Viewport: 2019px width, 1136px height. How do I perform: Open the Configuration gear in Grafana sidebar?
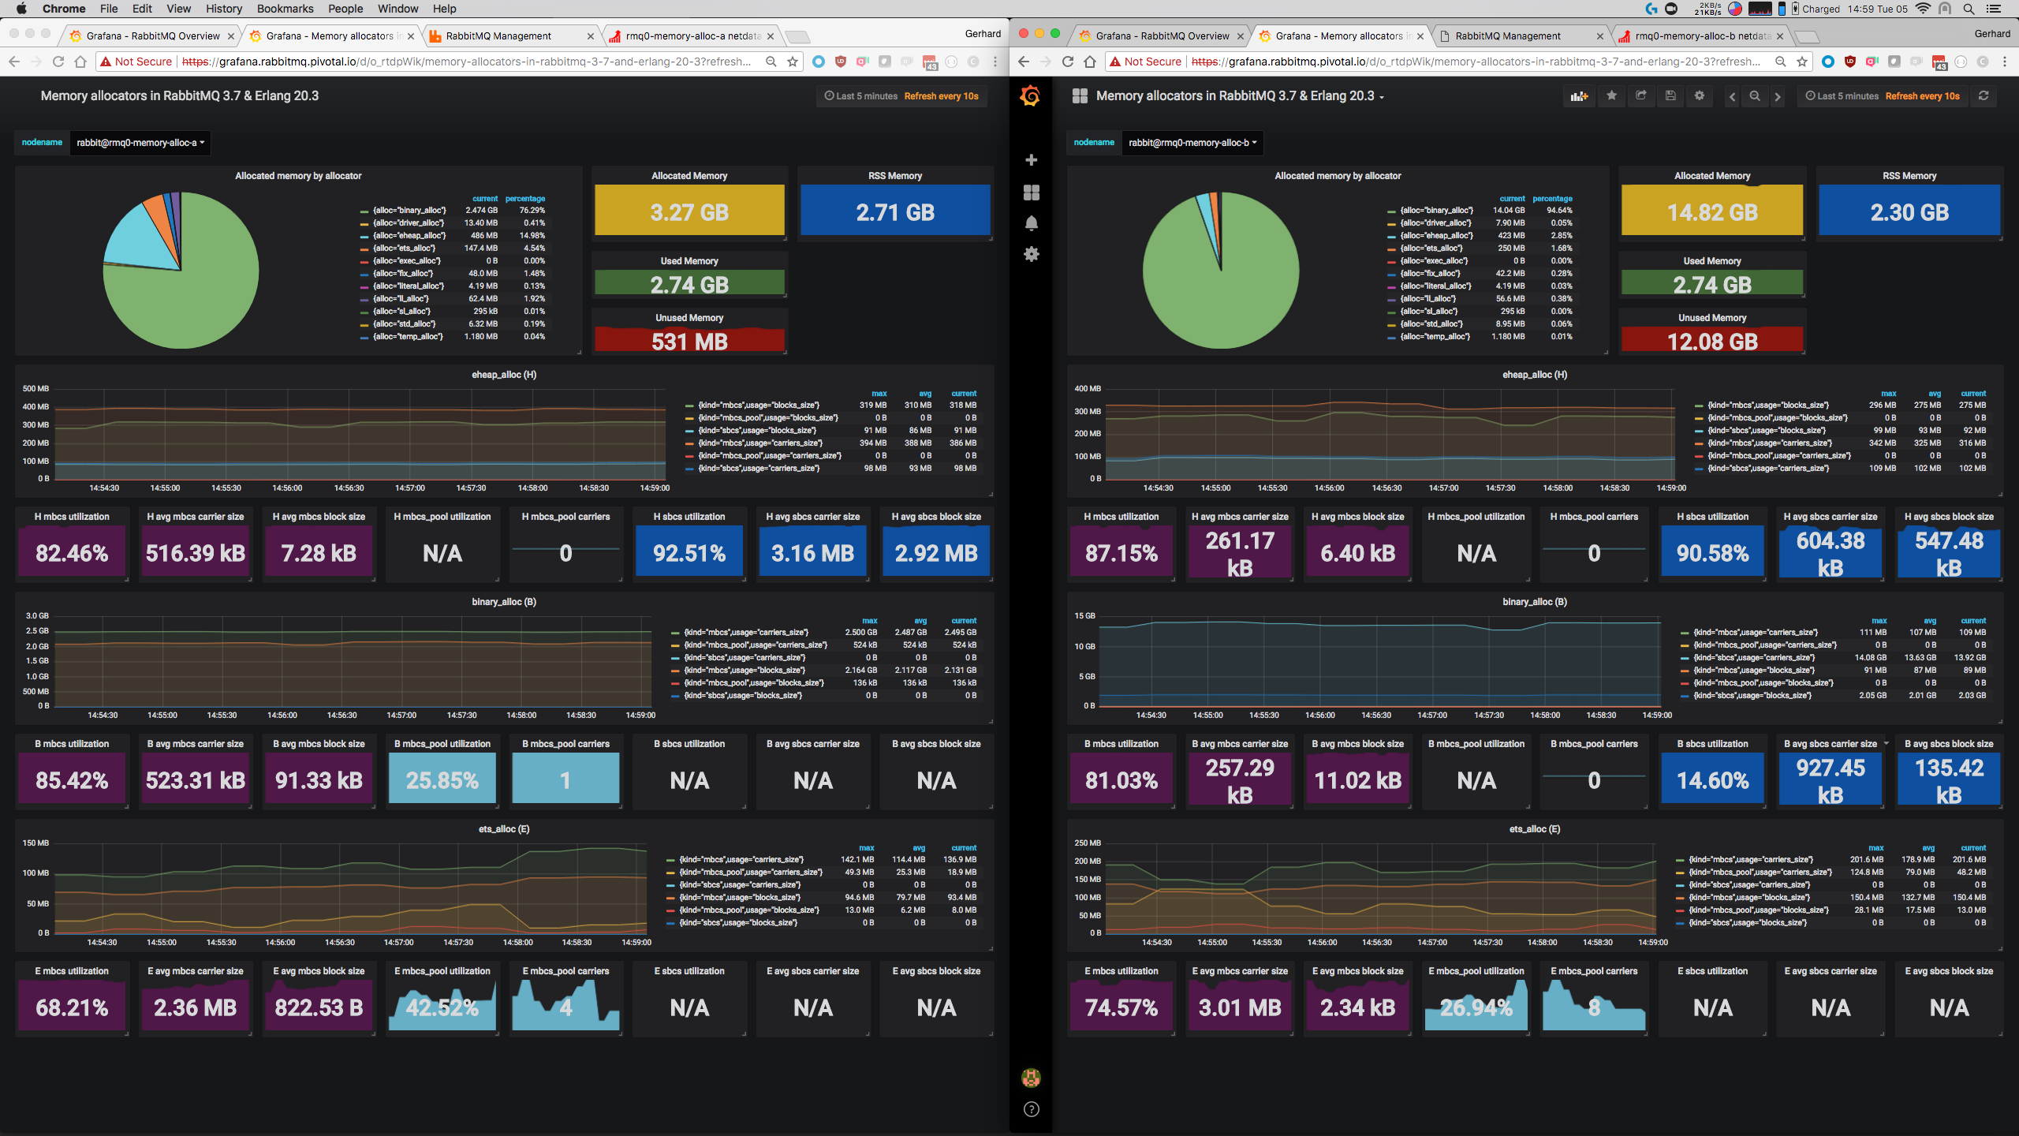pos(1031,254)
